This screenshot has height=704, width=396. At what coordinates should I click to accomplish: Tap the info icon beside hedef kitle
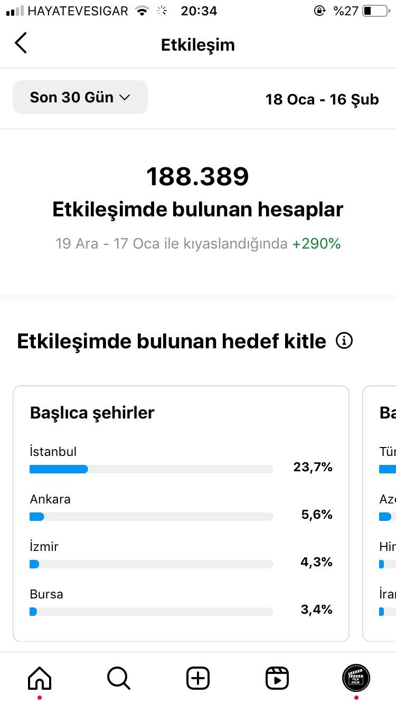coord(344,341)
